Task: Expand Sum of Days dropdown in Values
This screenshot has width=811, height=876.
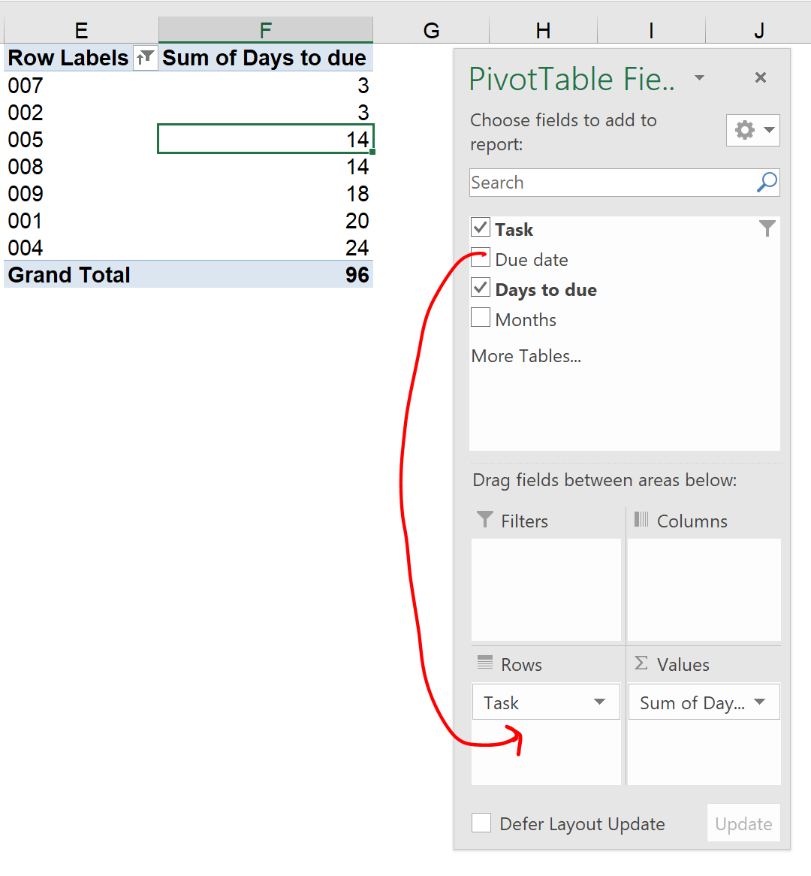Action: (x=759, y=702)
